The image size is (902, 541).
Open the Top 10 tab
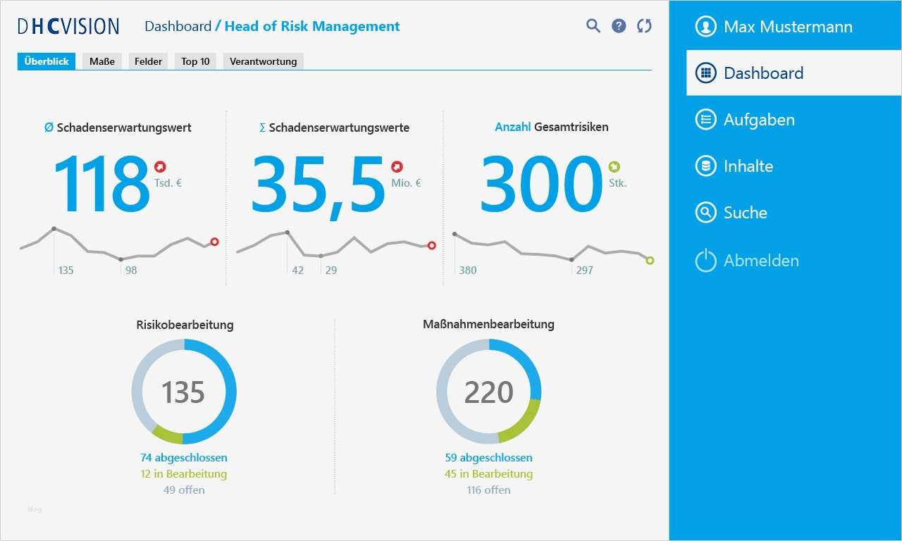pyautogui.click(x=195, y=61)
